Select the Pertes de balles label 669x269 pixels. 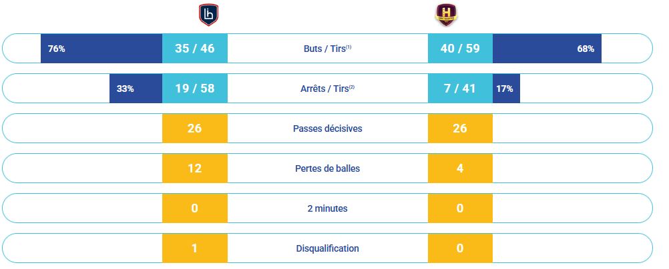(327, 168)
